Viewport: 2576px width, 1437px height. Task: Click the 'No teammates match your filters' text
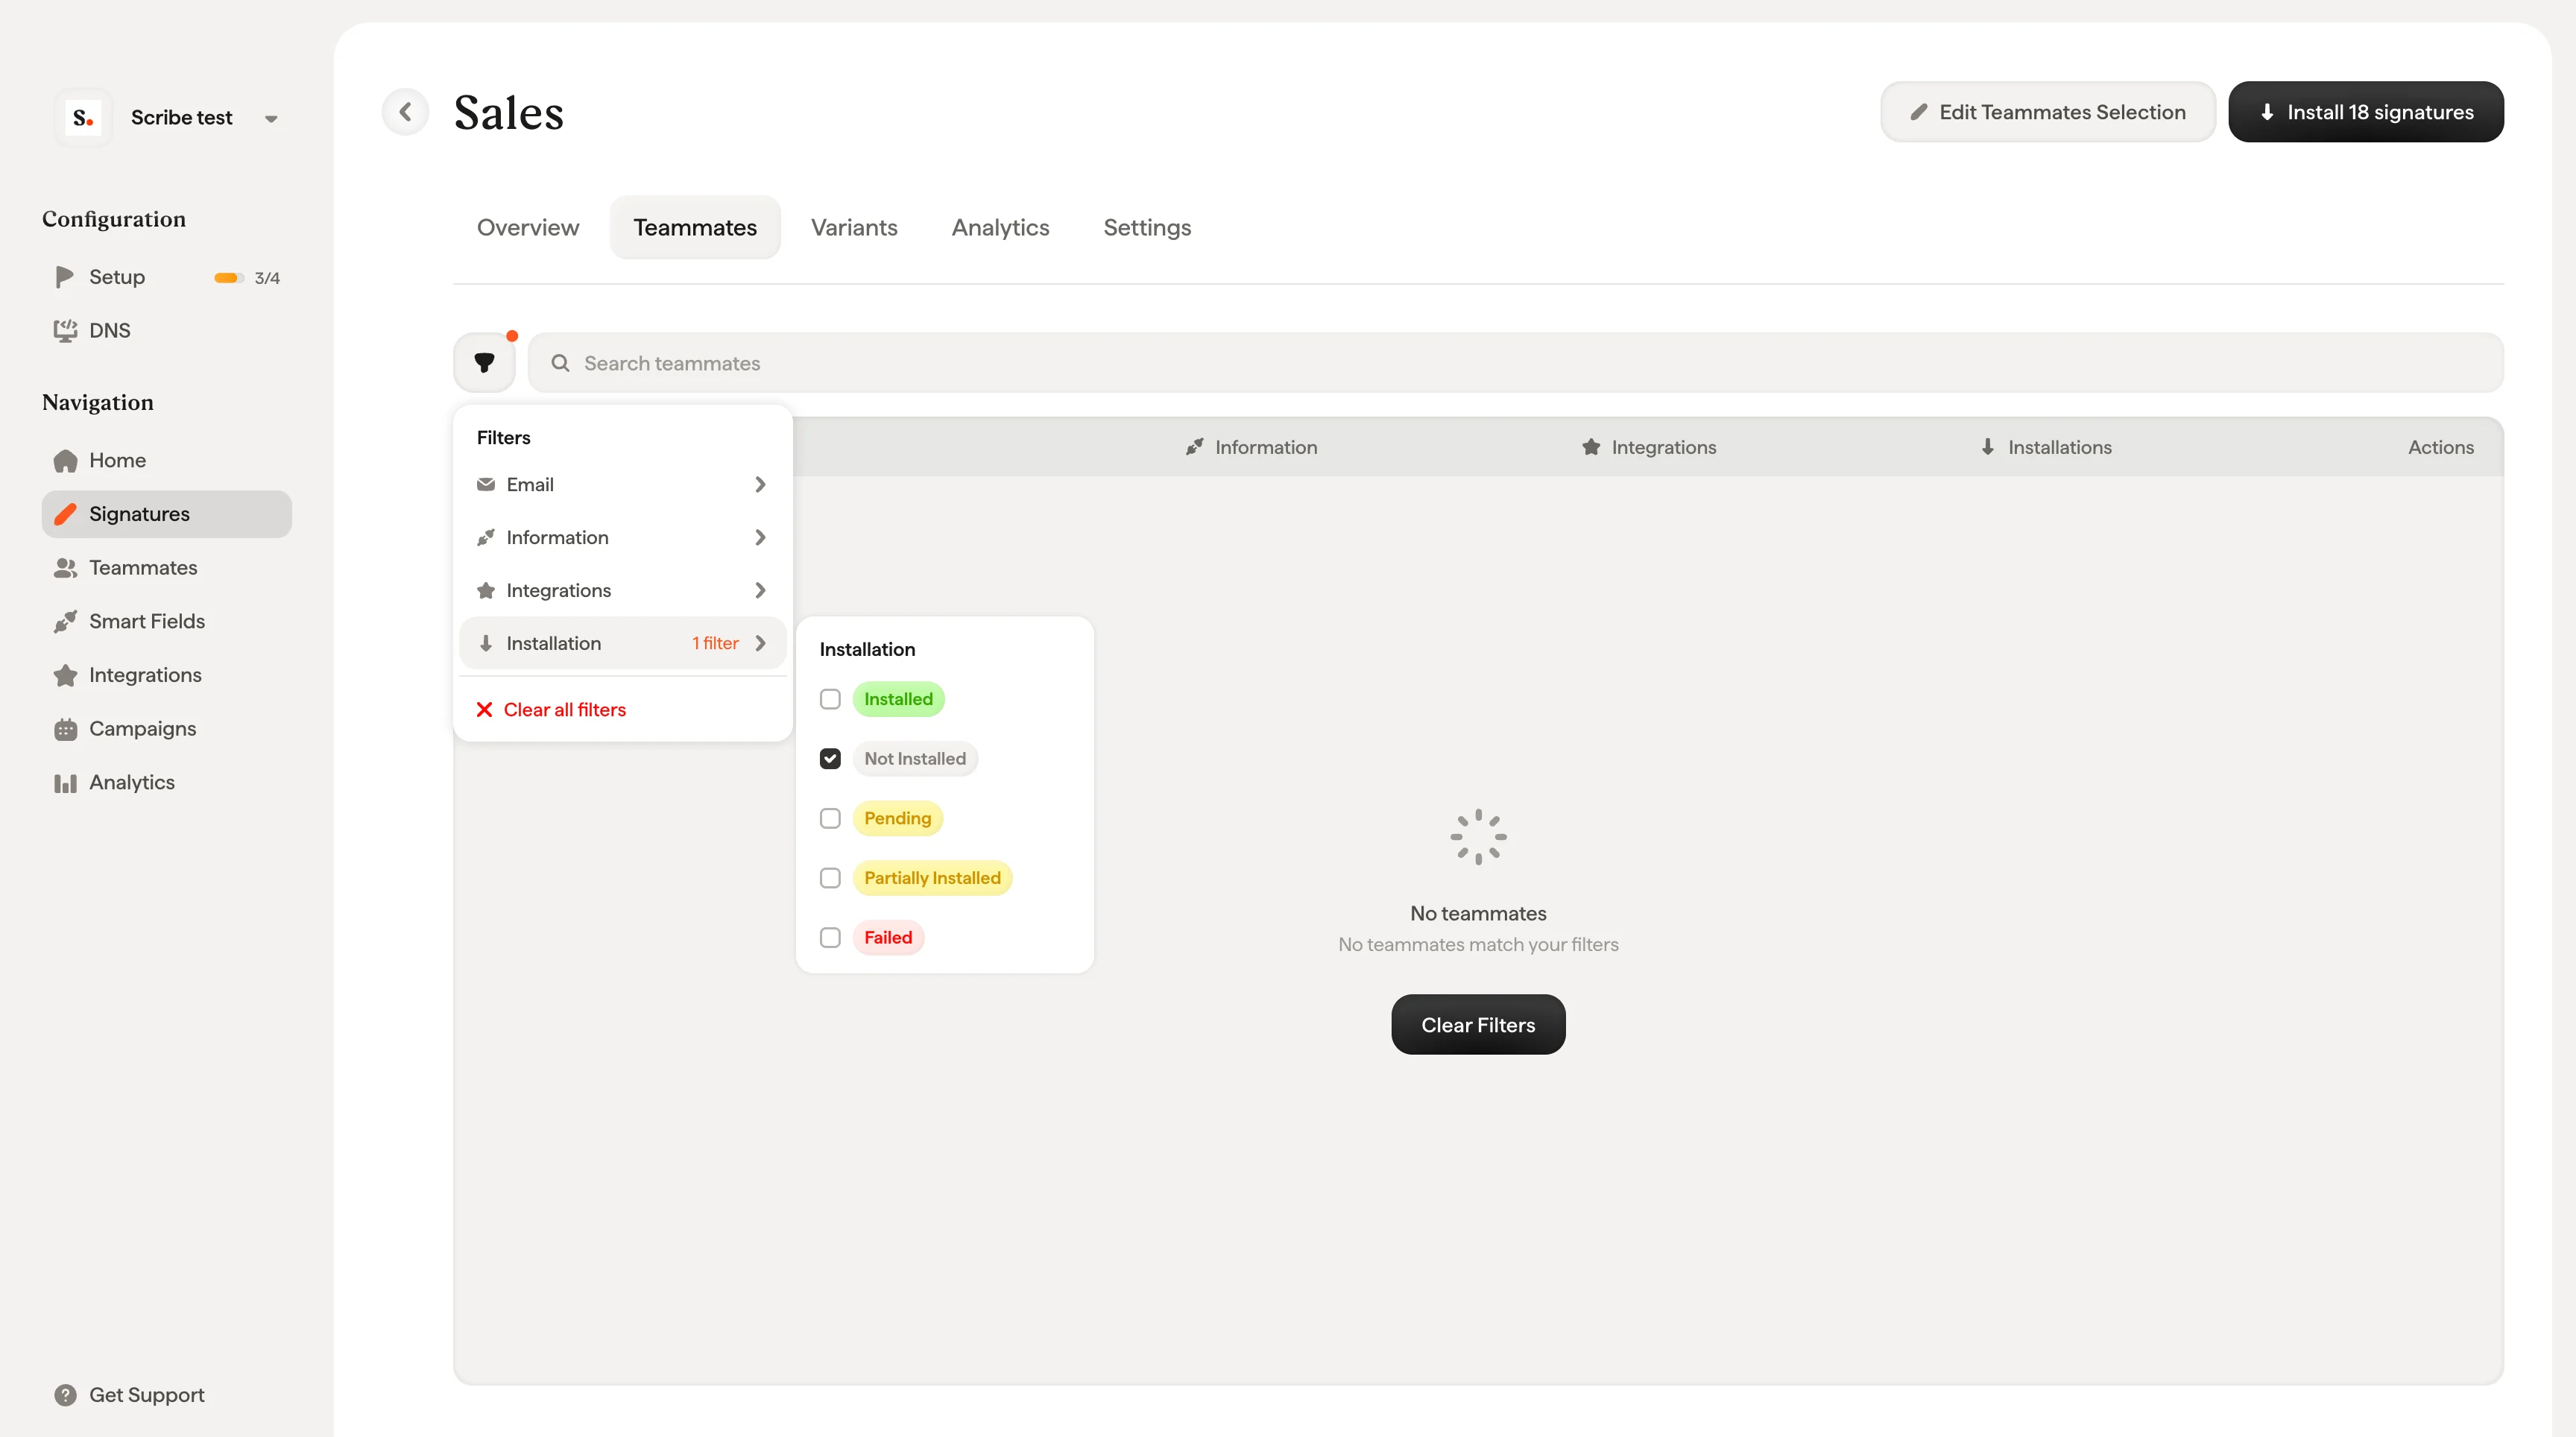point(1478,945)
